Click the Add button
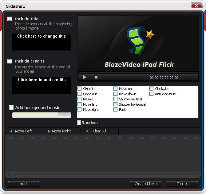The image size is (206, 194). [23, 184]
